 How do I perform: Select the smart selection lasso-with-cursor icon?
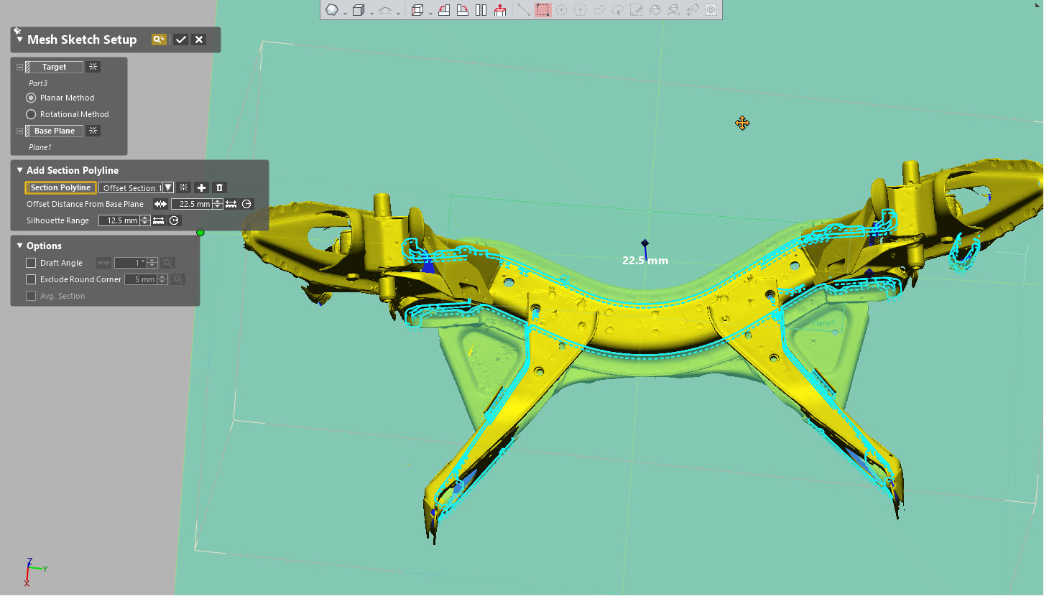617,10
